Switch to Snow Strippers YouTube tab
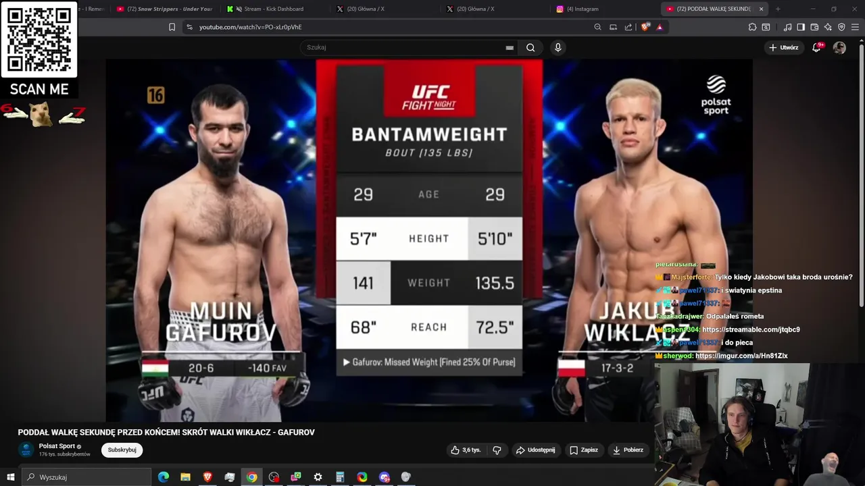Viewport: 865px width, 486px height. coord(164,9)
